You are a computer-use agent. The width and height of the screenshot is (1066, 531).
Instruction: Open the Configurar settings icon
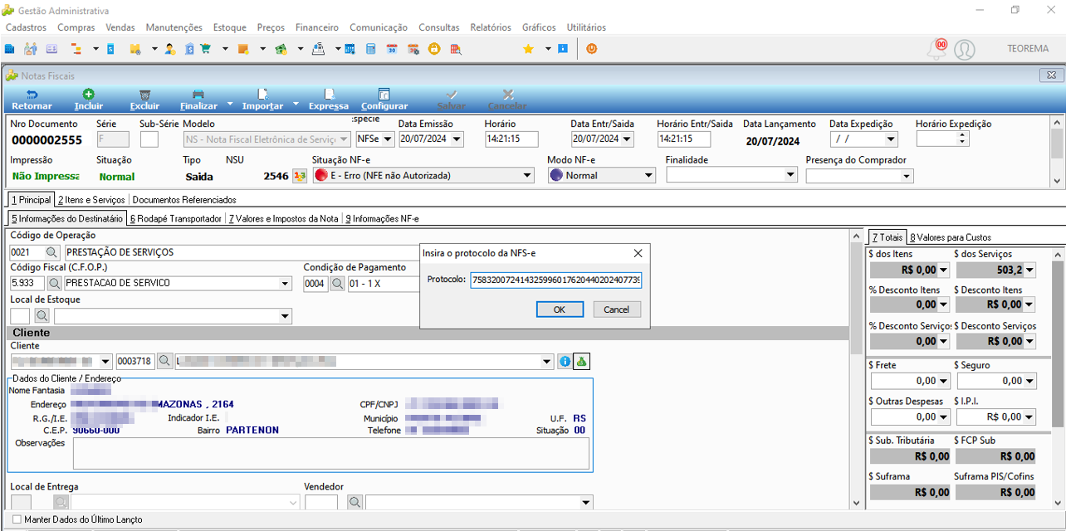click(x=384, y=95)
